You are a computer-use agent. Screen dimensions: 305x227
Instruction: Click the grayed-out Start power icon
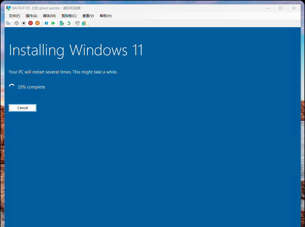click(17, 23)
